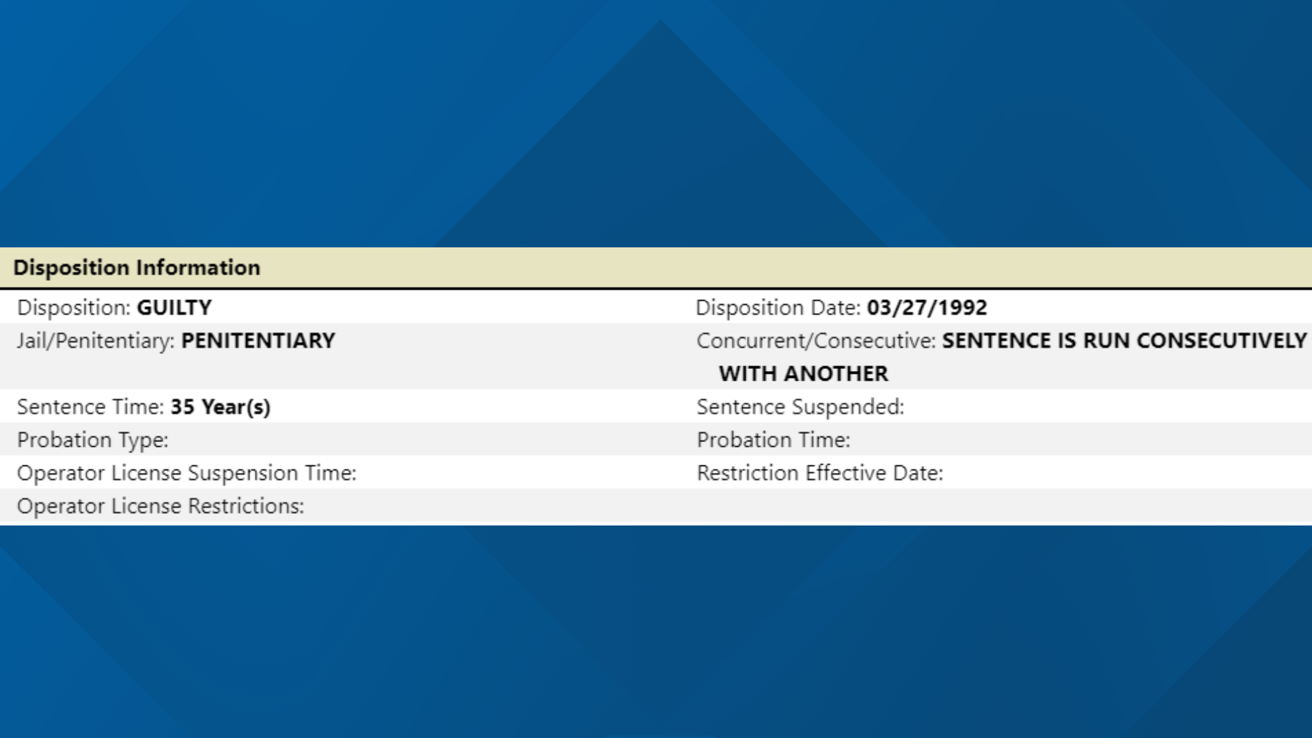Viewport: 1312px width, 738px height.
Task: Click the Disposition Information section header
Action: pyautogui.click(x=137, y=268)
